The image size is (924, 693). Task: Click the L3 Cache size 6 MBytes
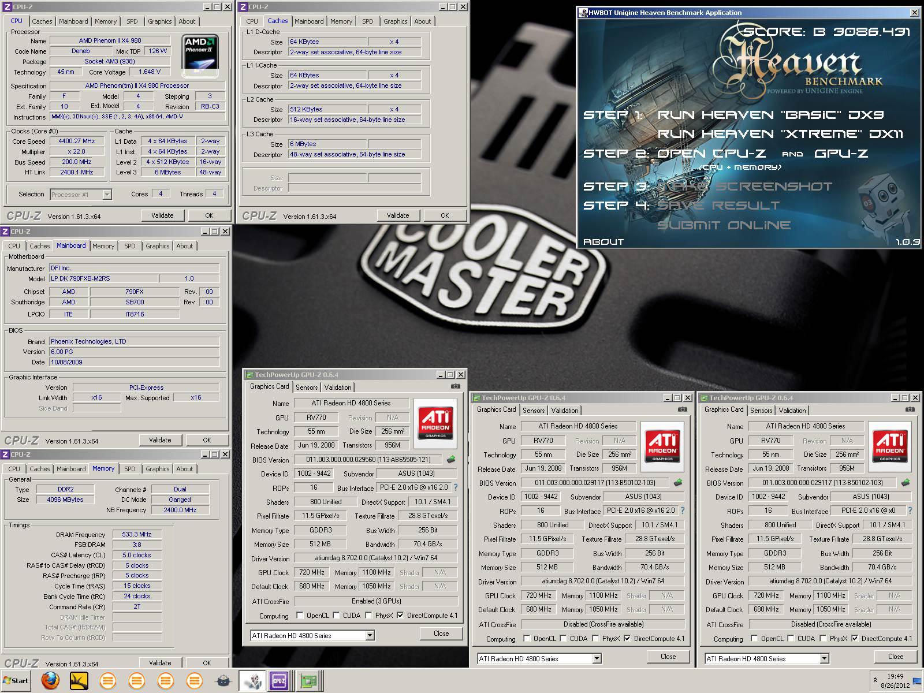click(x=327, y=144)
